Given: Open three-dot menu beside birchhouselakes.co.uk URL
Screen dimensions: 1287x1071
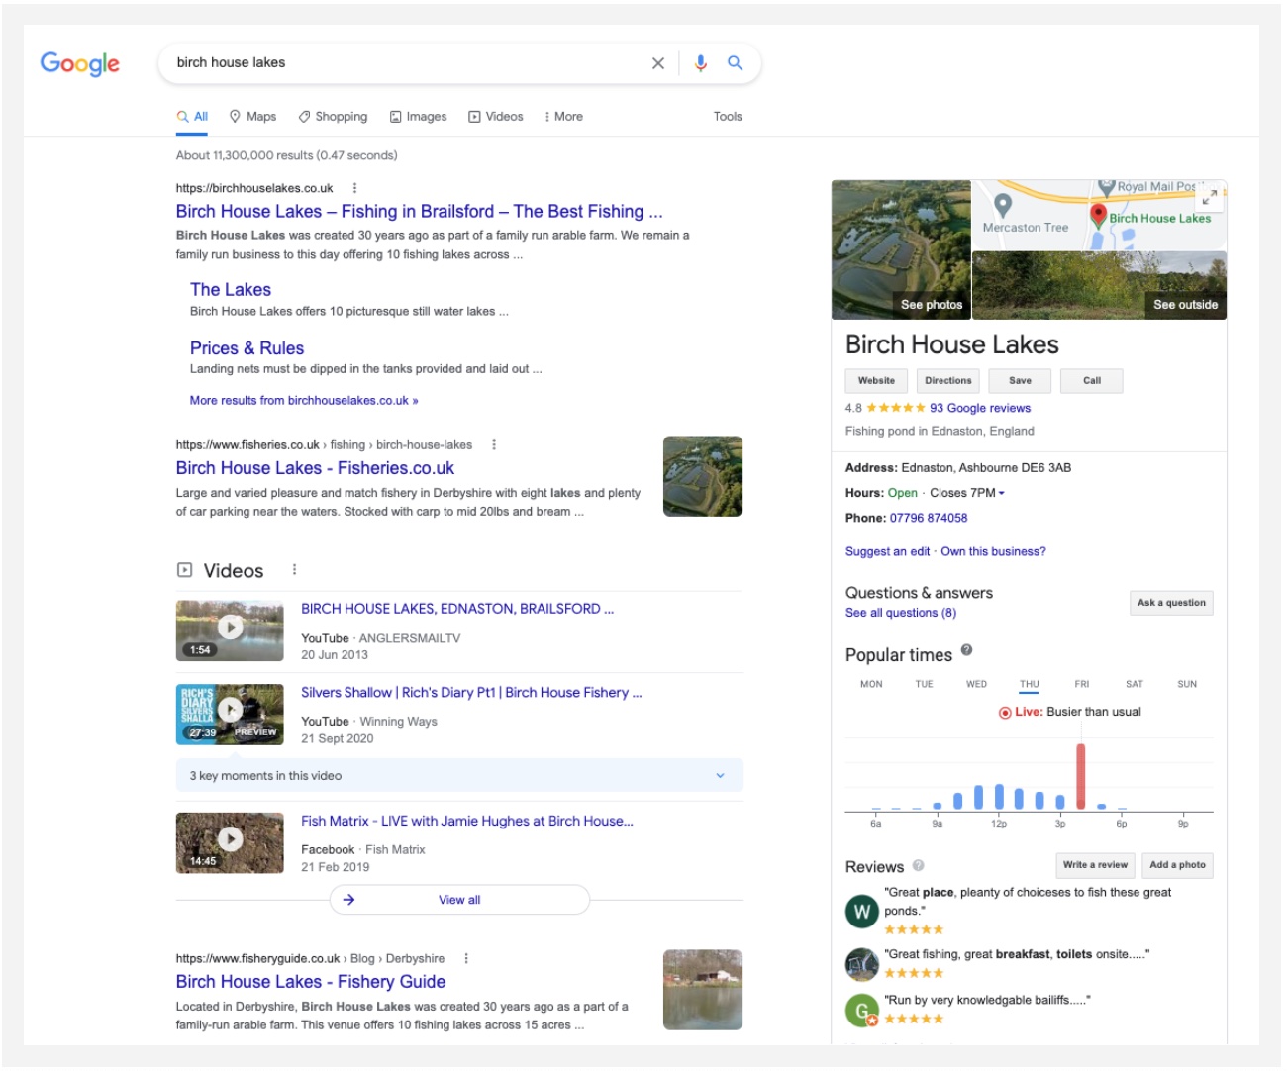Looking at the screenshot, I should coord(355,188).
